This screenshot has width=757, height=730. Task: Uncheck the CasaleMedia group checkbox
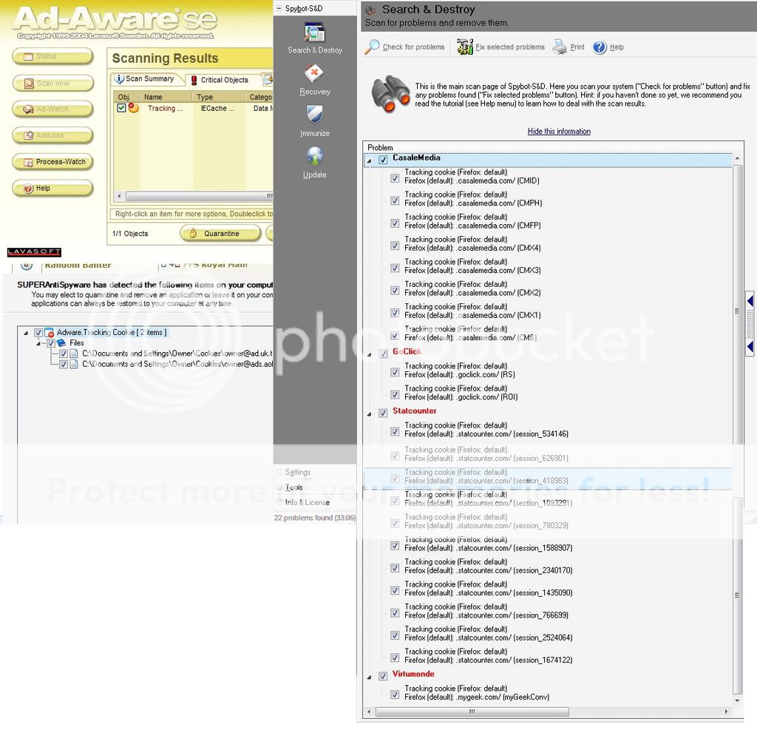383,160
